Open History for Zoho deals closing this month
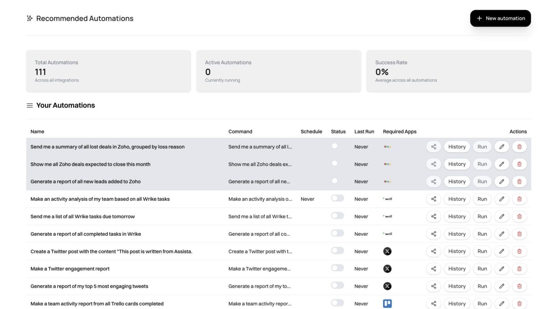The width and height of the screenshot is (547, 309). (456, 164)
